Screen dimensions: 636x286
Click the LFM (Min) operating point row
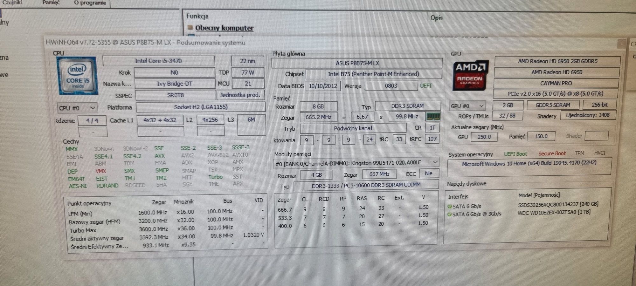click(166, 212)
